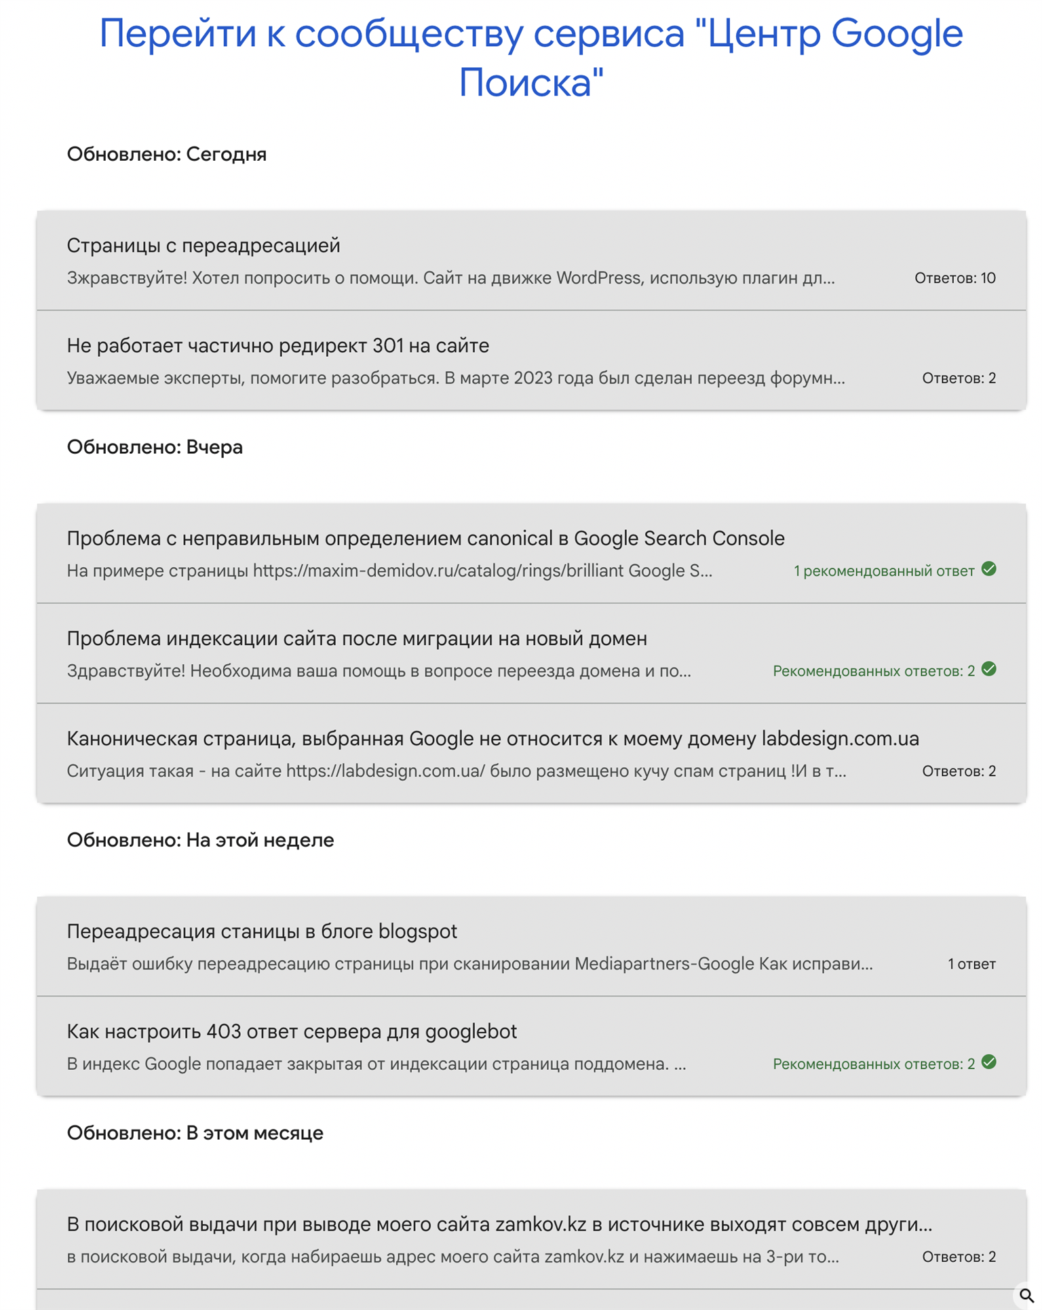The image size is (1042, 1310).
Task: Open thread about labdesign.com.ua canonical page
Action: pos(531,754)
